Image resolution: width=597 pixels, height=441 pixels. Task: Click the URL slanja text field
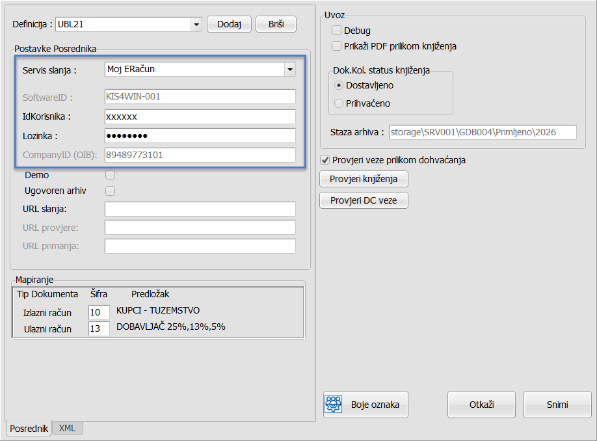pos(200,209)
